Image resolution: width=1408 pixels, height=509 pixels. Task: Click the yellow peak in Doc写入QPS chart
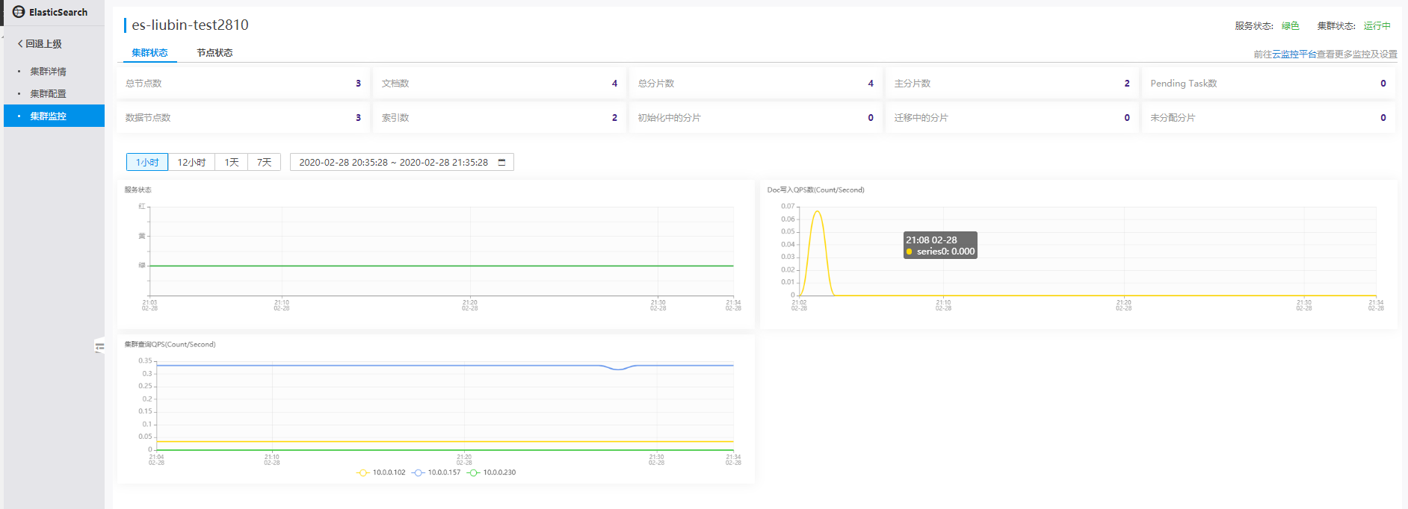(x=818, y=212)
